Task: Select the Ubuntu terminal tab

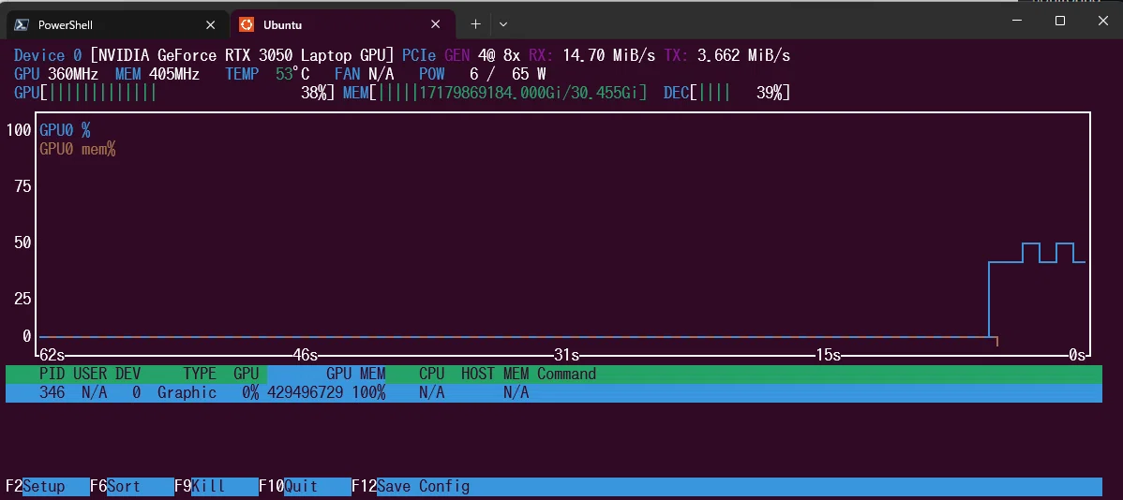Action: (342, 25)
